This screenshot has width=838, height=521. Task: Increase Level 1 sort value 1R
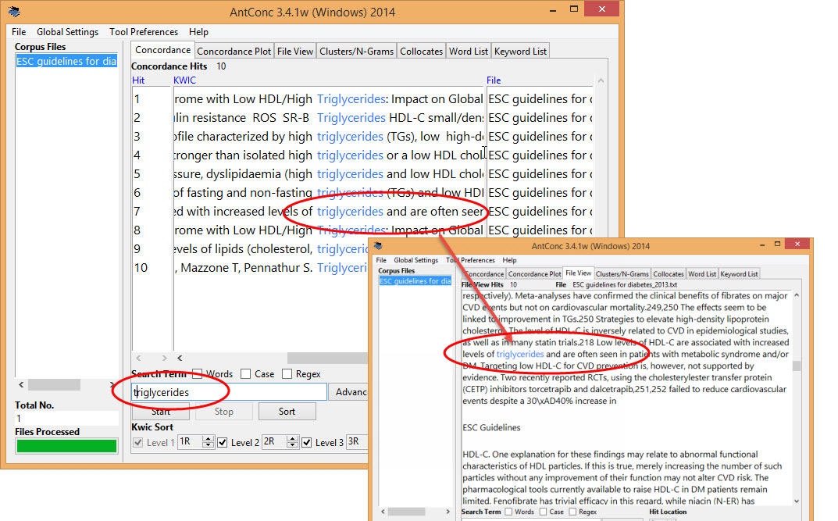click(208, 439)
